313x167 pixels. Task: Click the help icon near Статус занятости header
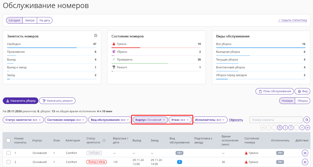[x=104, y=141]
